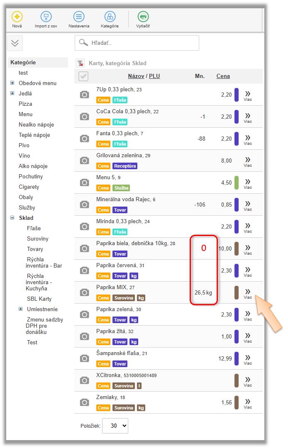
Task: Open the Položiek items-per-page dropdown
Action: 115,426
